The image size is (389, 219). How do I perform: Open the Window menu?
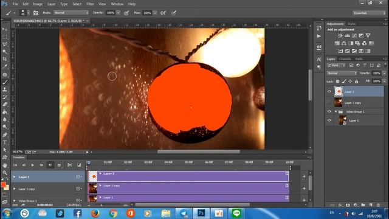point(117,4)
